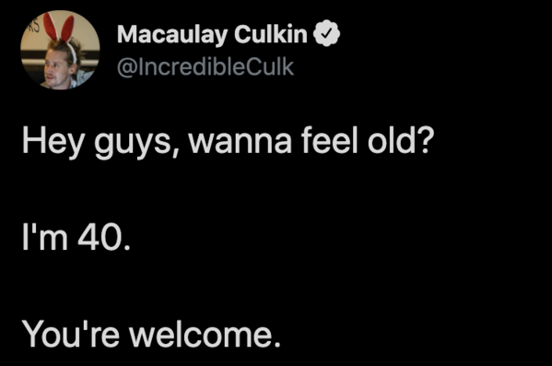The height and width of the screenshot is (366, 552).
Task: Select the "I'm 40." tweet line
Action: tap(76, 238)
